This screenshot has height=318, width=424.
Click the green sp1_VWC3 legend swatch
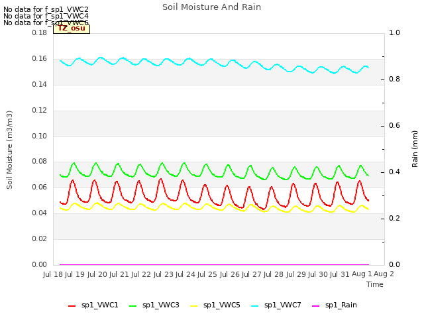click(132, 306)
